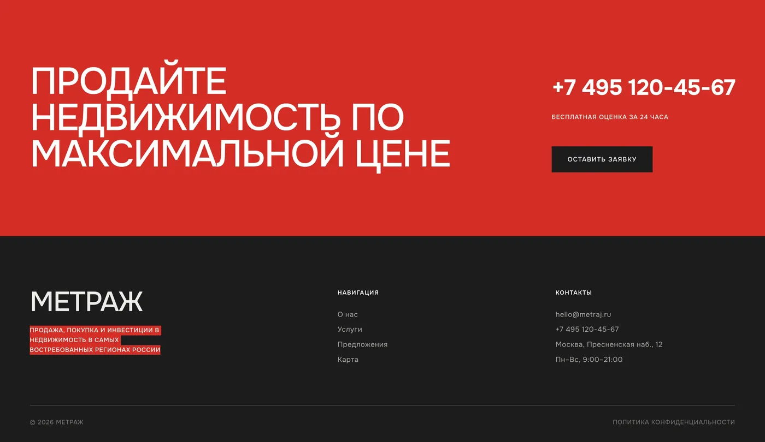Click the НАВИГАЦИЯ column heading

[358, 292]
